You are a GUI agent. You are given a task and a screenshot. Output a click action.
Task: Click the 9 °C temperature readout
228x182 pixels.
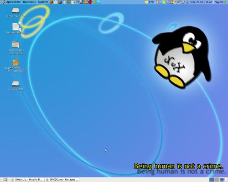[151, 2]
